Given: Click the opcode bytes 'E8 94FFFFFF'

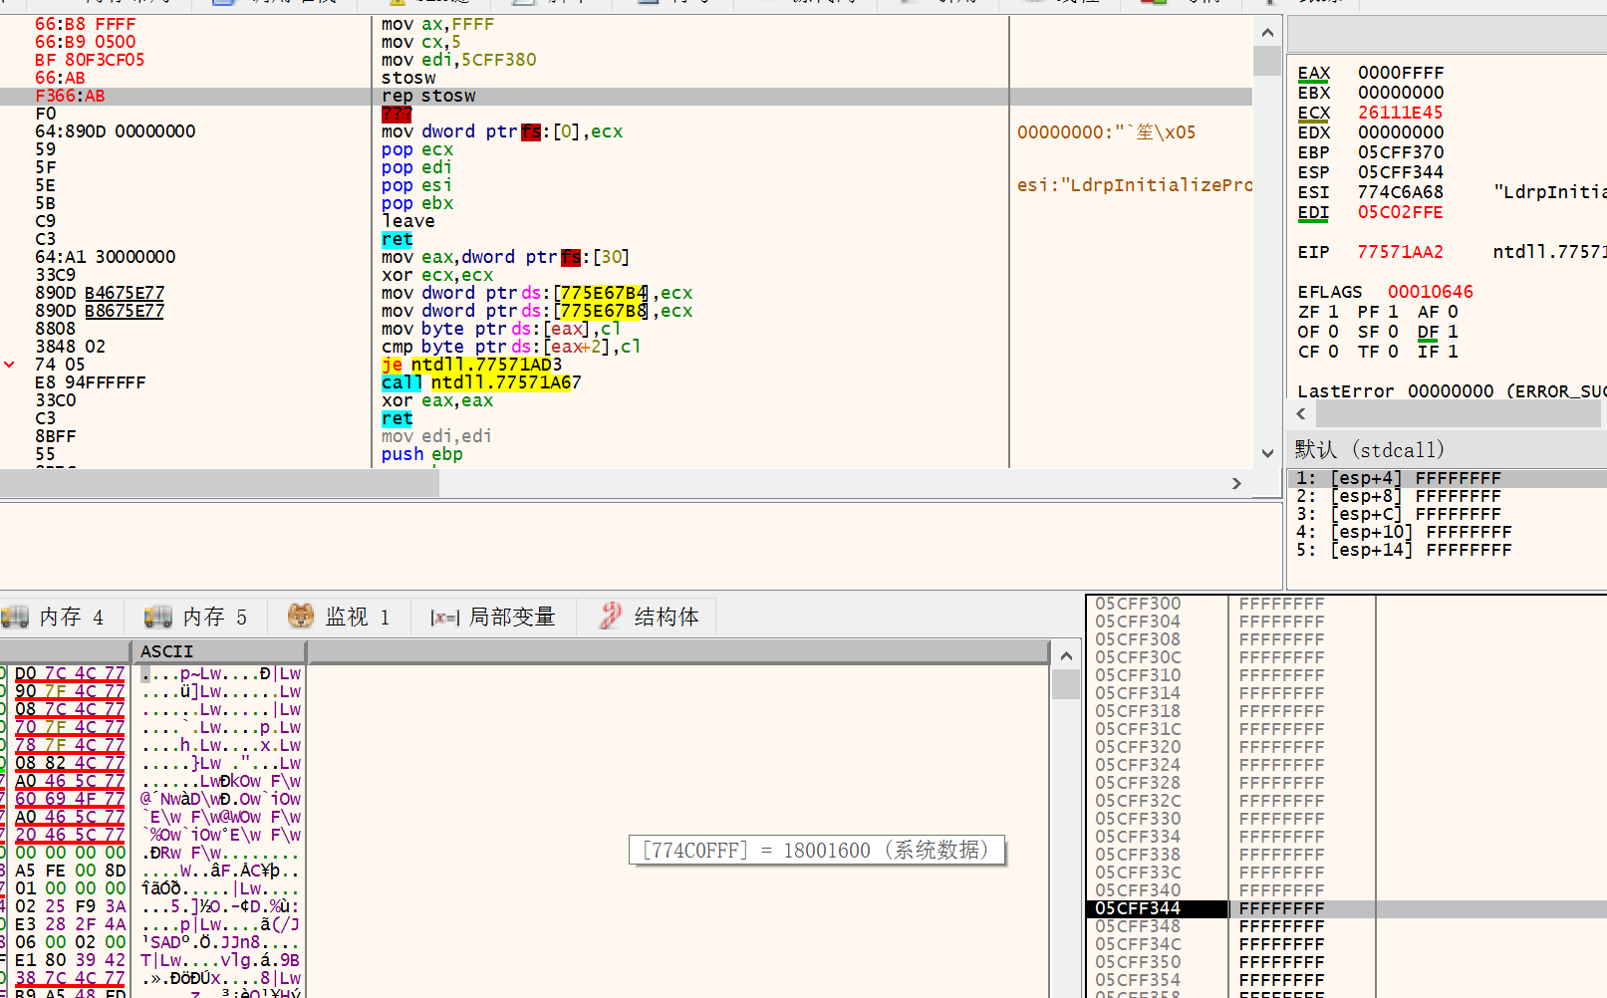Looking at the screenshot, I should (91, 382).
